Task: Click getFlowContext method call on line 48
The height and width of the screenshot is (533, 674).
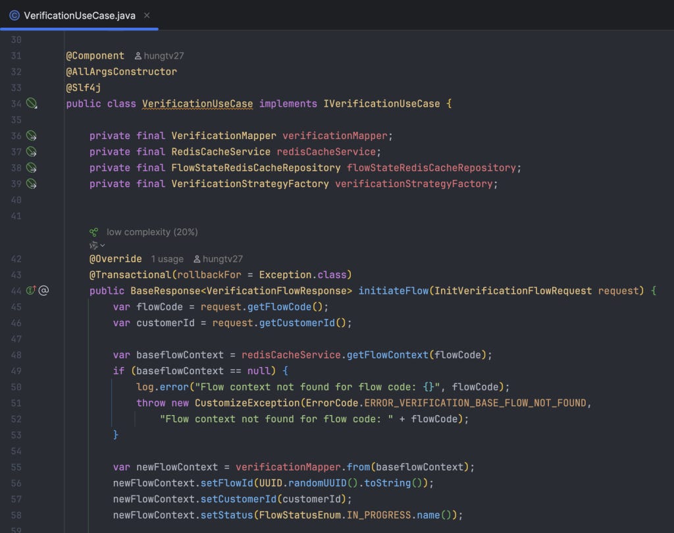Action: 387,355
